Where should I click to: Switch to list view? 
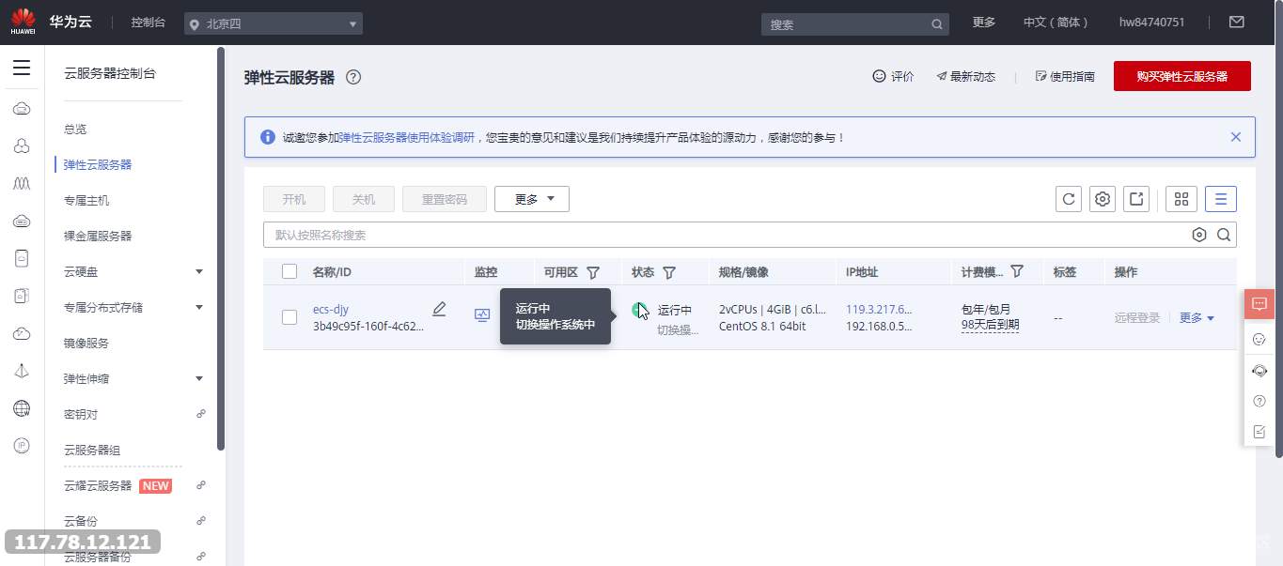pos(1221,199)
